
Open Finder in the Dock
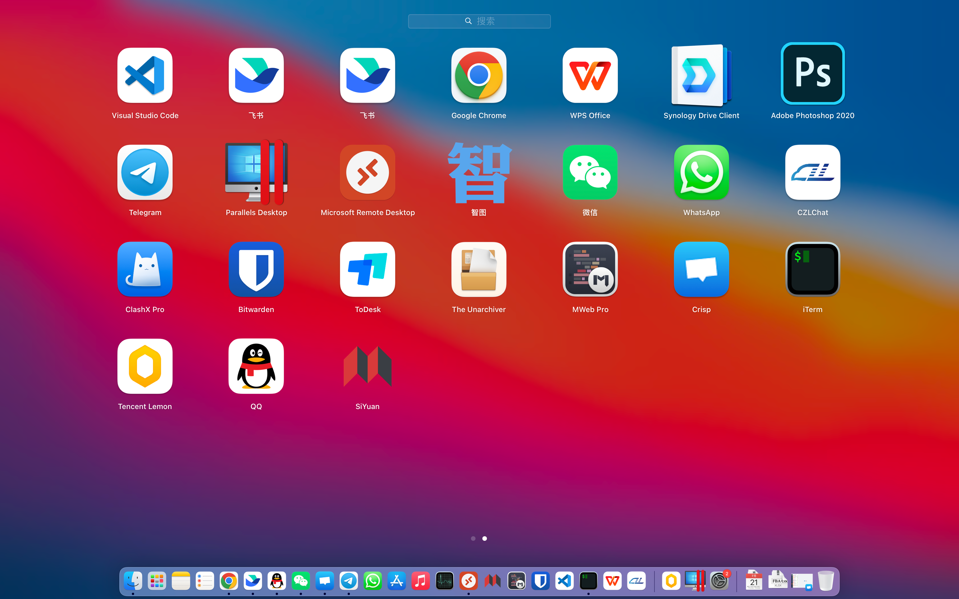click(133, 581)
